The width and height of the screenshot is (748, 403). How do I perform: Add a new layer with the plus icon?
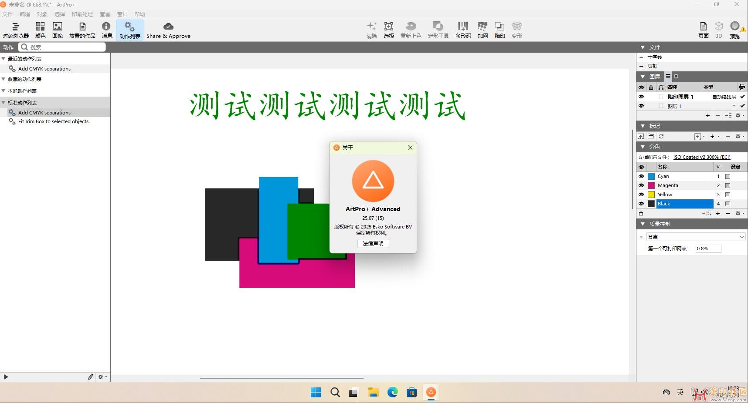coord(708,115)
